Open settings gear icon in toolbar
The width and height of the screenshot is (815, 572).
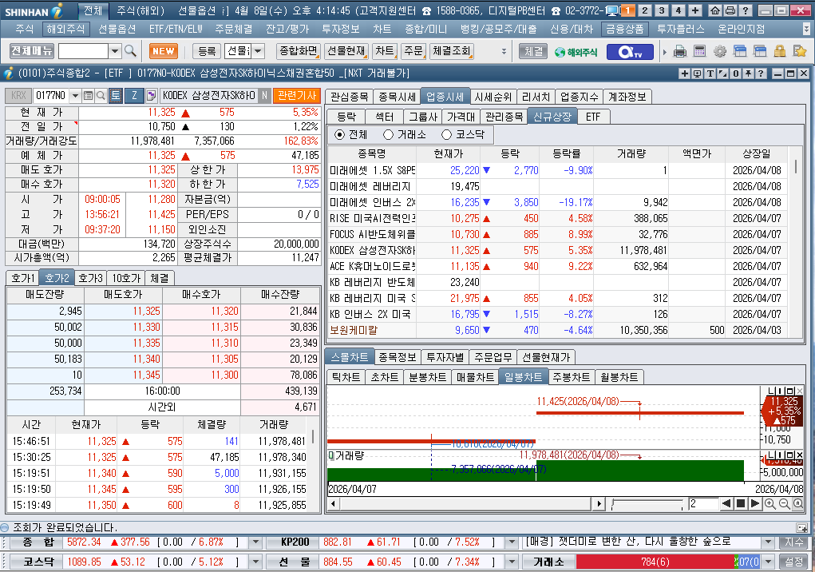coord(720,51)
